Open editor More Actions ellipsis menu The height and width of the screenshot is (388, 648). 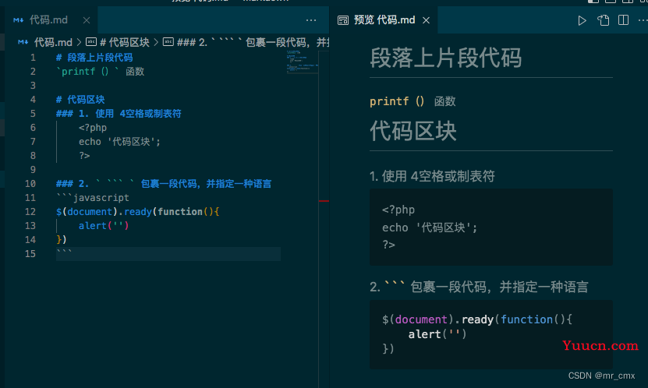click(x=311, y=20)
